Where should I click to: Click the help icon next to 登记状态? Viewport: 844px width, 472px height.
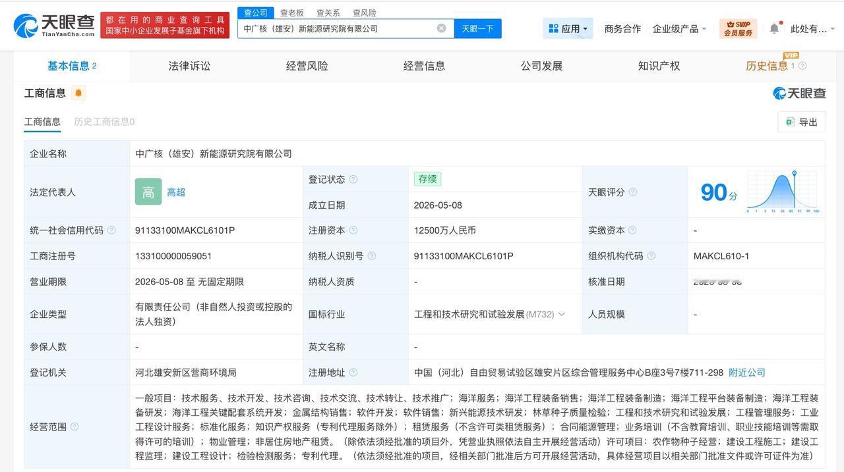[x=353, y=179]
